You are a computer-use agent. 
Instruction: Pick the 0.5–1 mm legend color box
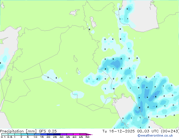click(11, 134)
